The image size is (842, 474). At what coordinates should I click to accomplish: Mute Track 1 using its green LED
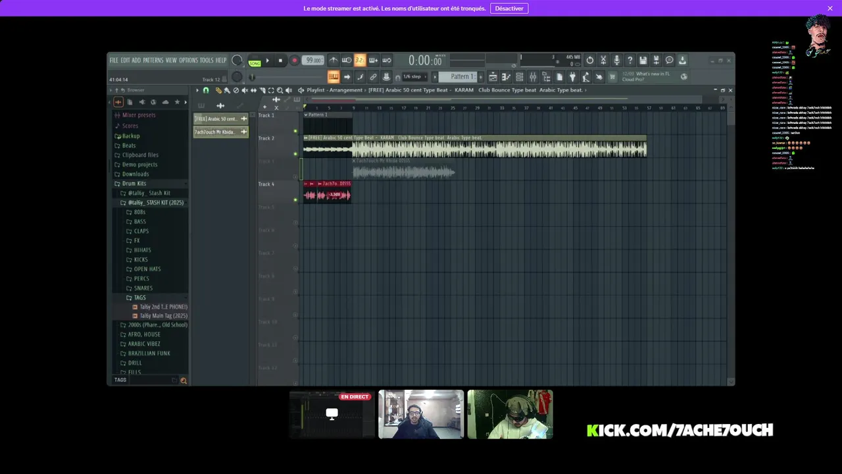pyautogui.click(x=295, y=131)
